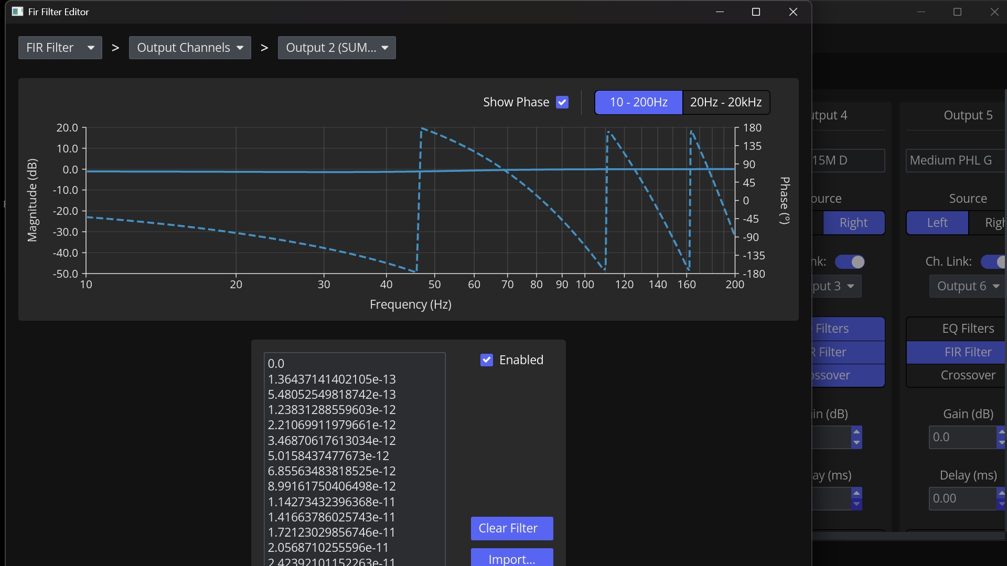Minimize the Fir Filter Editor window
The image size is (1007, 566).
pos(720,12)
